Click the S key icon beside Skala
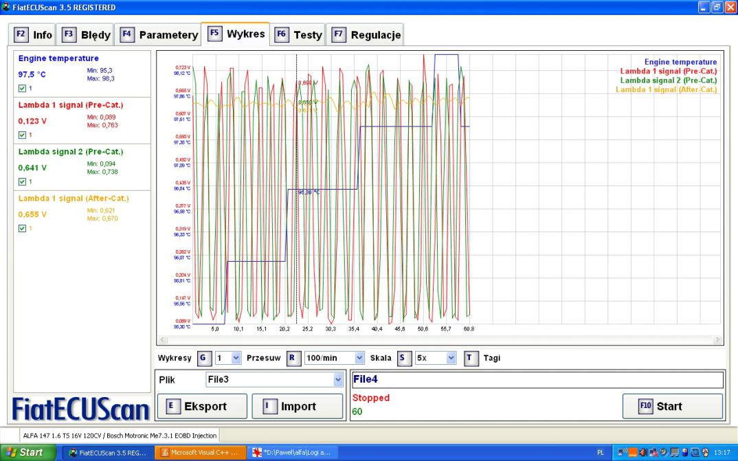Screen dimensions: 738x461 coord(403,358)
